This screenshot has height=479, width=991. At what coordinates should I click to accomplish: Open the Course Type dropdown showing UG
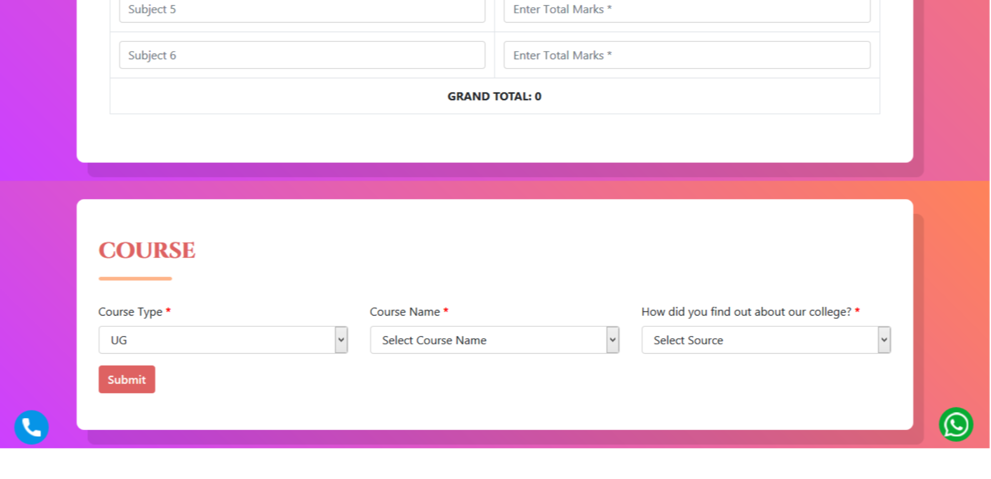[x=217, y=340]
